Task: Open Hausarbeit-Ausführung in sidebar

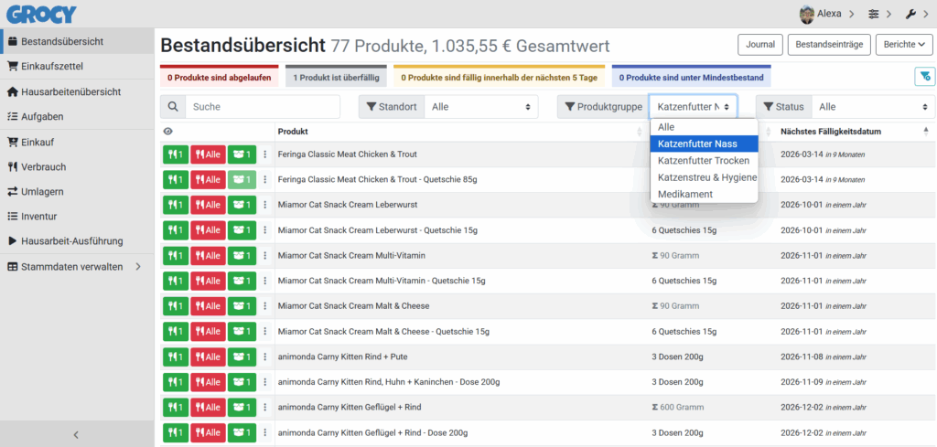Action: [77, 241]
